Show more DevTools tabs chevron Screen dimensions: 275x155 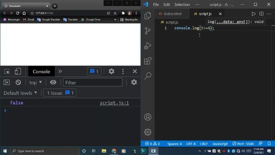(60, 71)
